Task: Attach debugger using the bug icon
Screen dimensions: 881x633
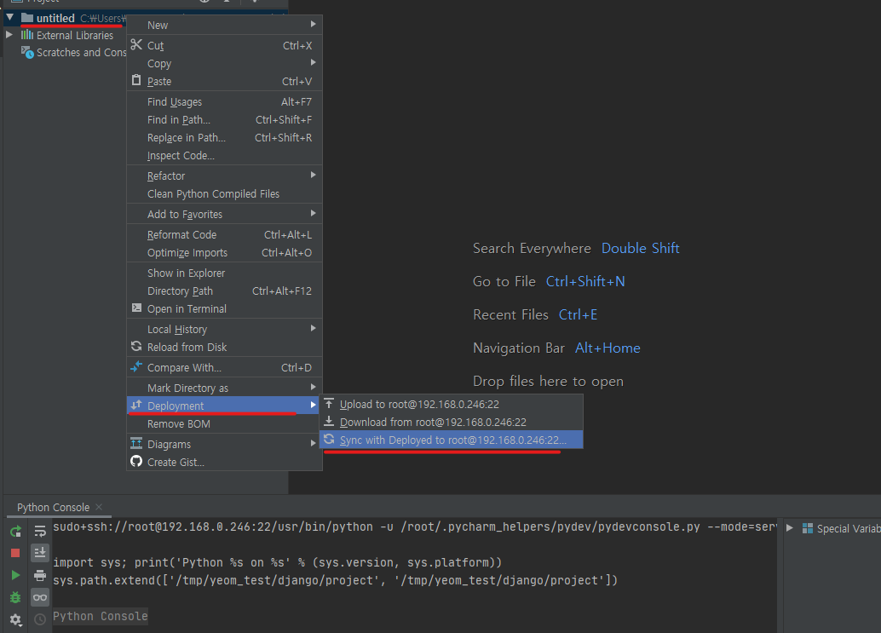Action: tap(15, 597)
